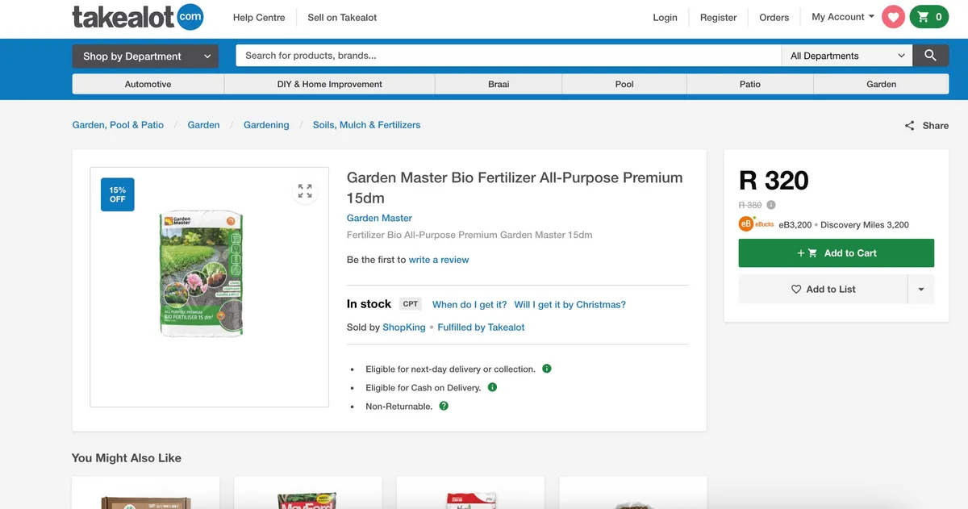Click the Non-Returnable help question icon
This screenshot has width=968, height=509.
(x=444, y=406)
